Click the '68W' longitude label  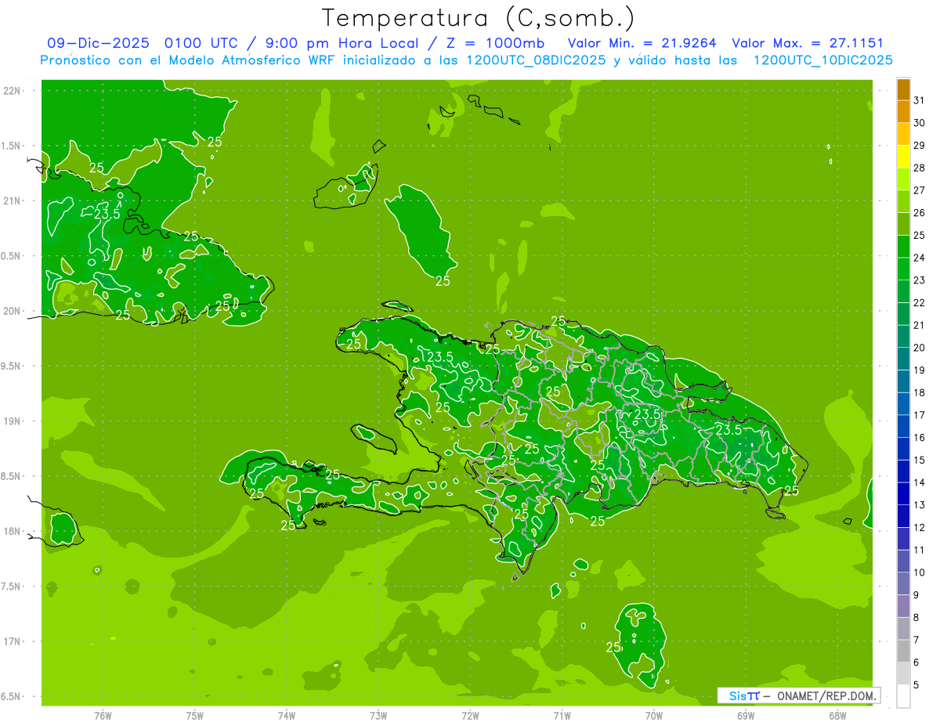click(837, 715)
